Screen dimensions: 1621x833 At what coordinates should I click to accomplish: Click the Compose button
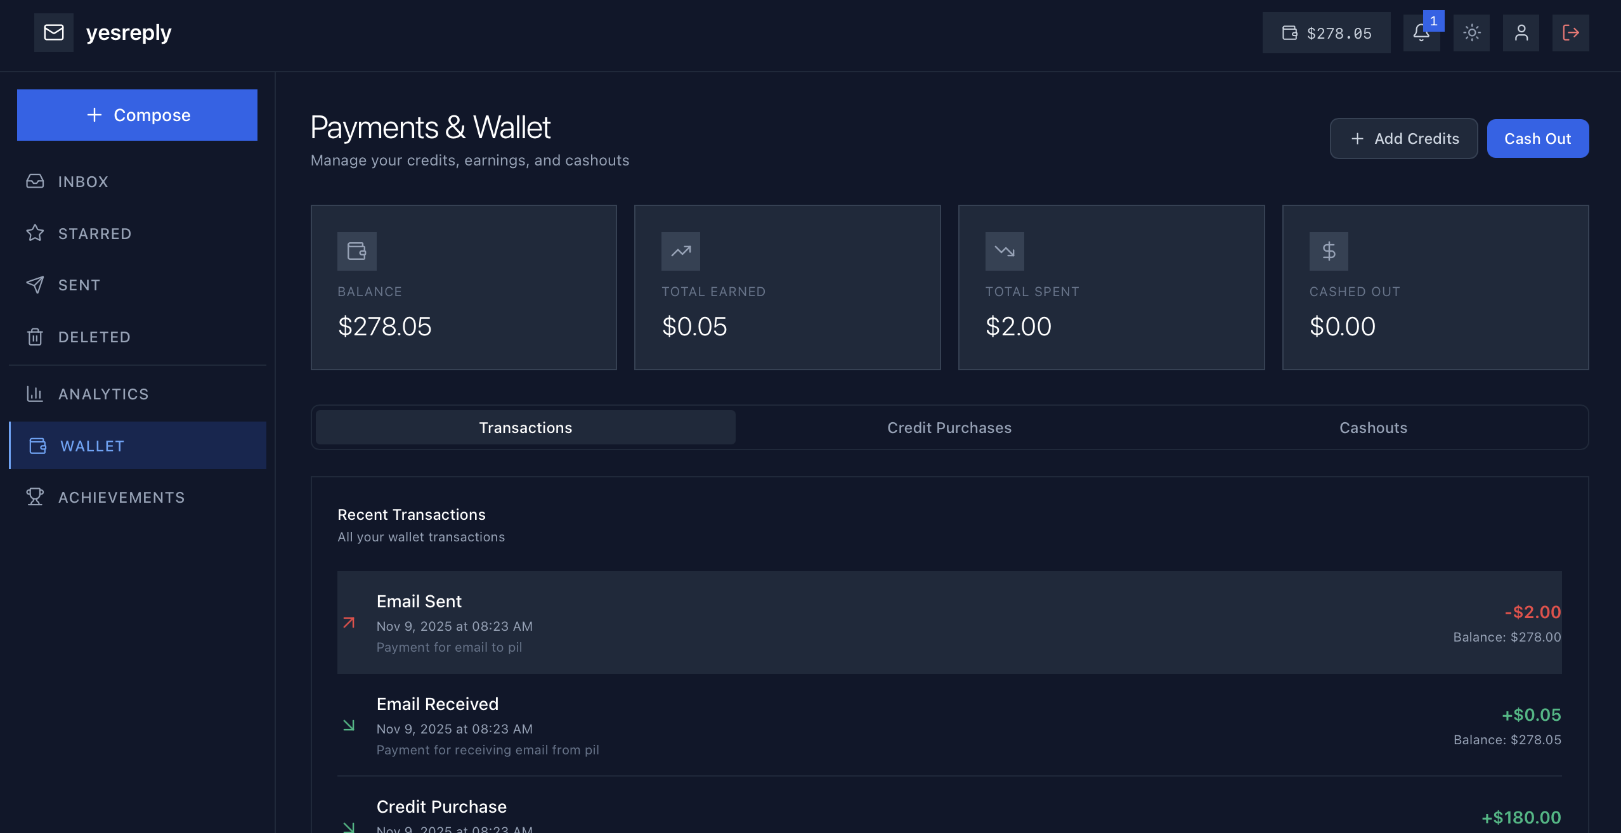[137, 115]
